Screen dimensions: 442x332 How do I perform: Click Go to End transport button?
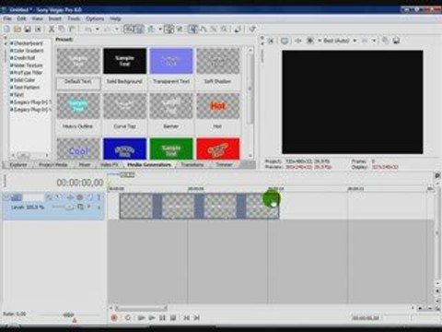click(x=197, y=318)
